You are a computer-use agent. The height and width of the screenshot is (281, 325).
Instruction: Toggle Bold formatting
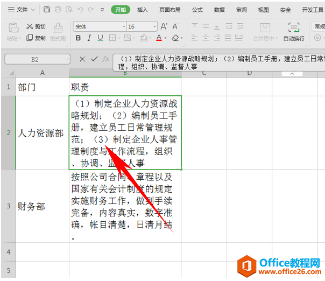coord(78,38)
